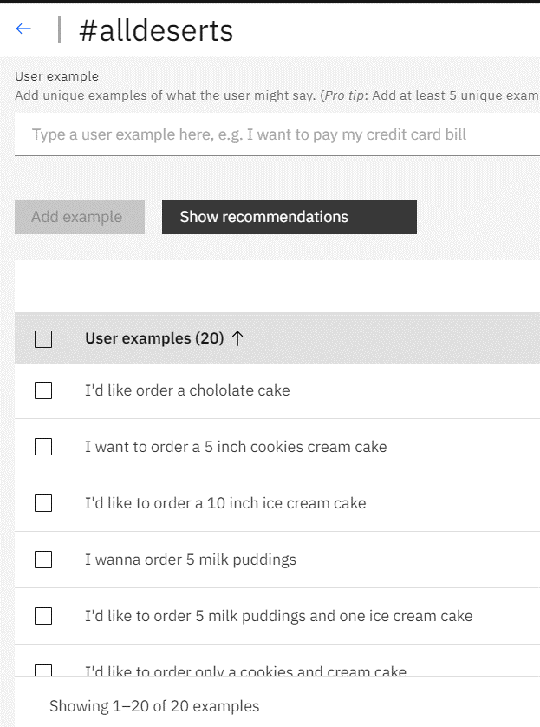This screenshot has height=727, width=540.
Task: Click the back arrow icon
Action: [x=23, y=29]
